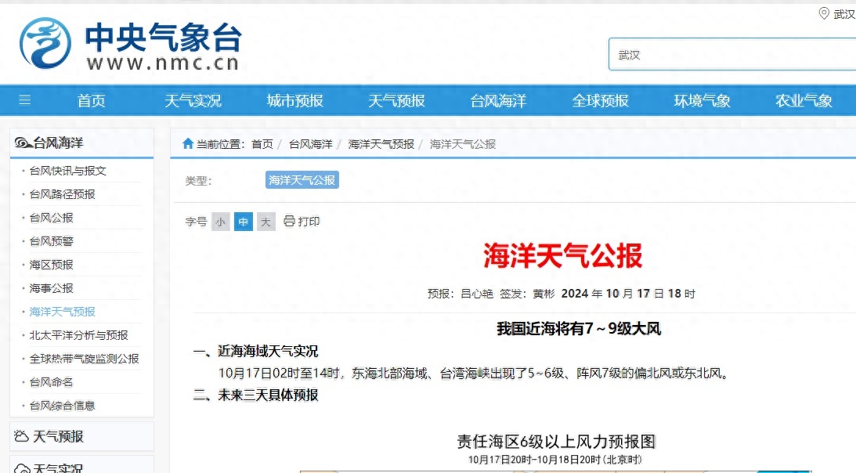Click the www.nmc.cn site title text
This screenshot has width=856, height=473.
[163, 63]
